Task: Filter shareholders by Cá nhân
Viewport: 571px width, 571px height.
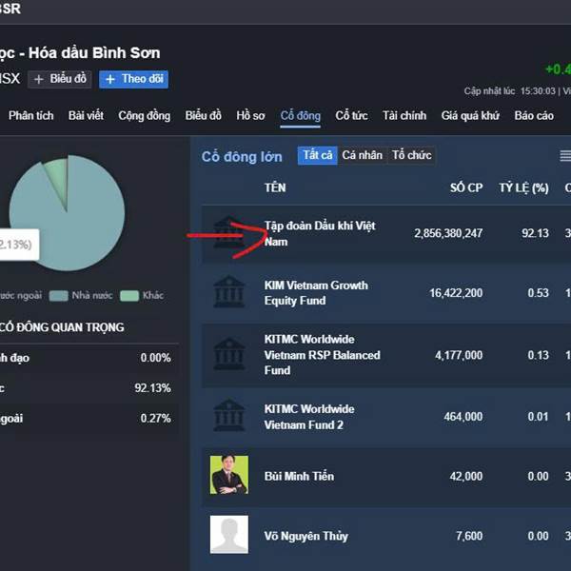Action: click(x=362, y=155)
